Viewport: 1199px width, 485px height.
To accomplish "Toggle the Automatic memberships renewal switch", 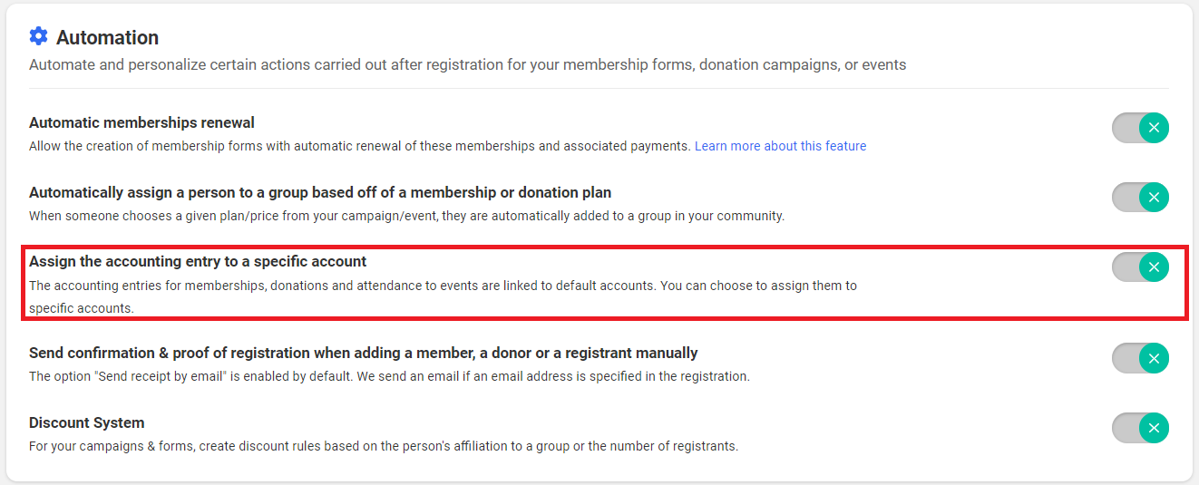I will [x=1140, y=128].
